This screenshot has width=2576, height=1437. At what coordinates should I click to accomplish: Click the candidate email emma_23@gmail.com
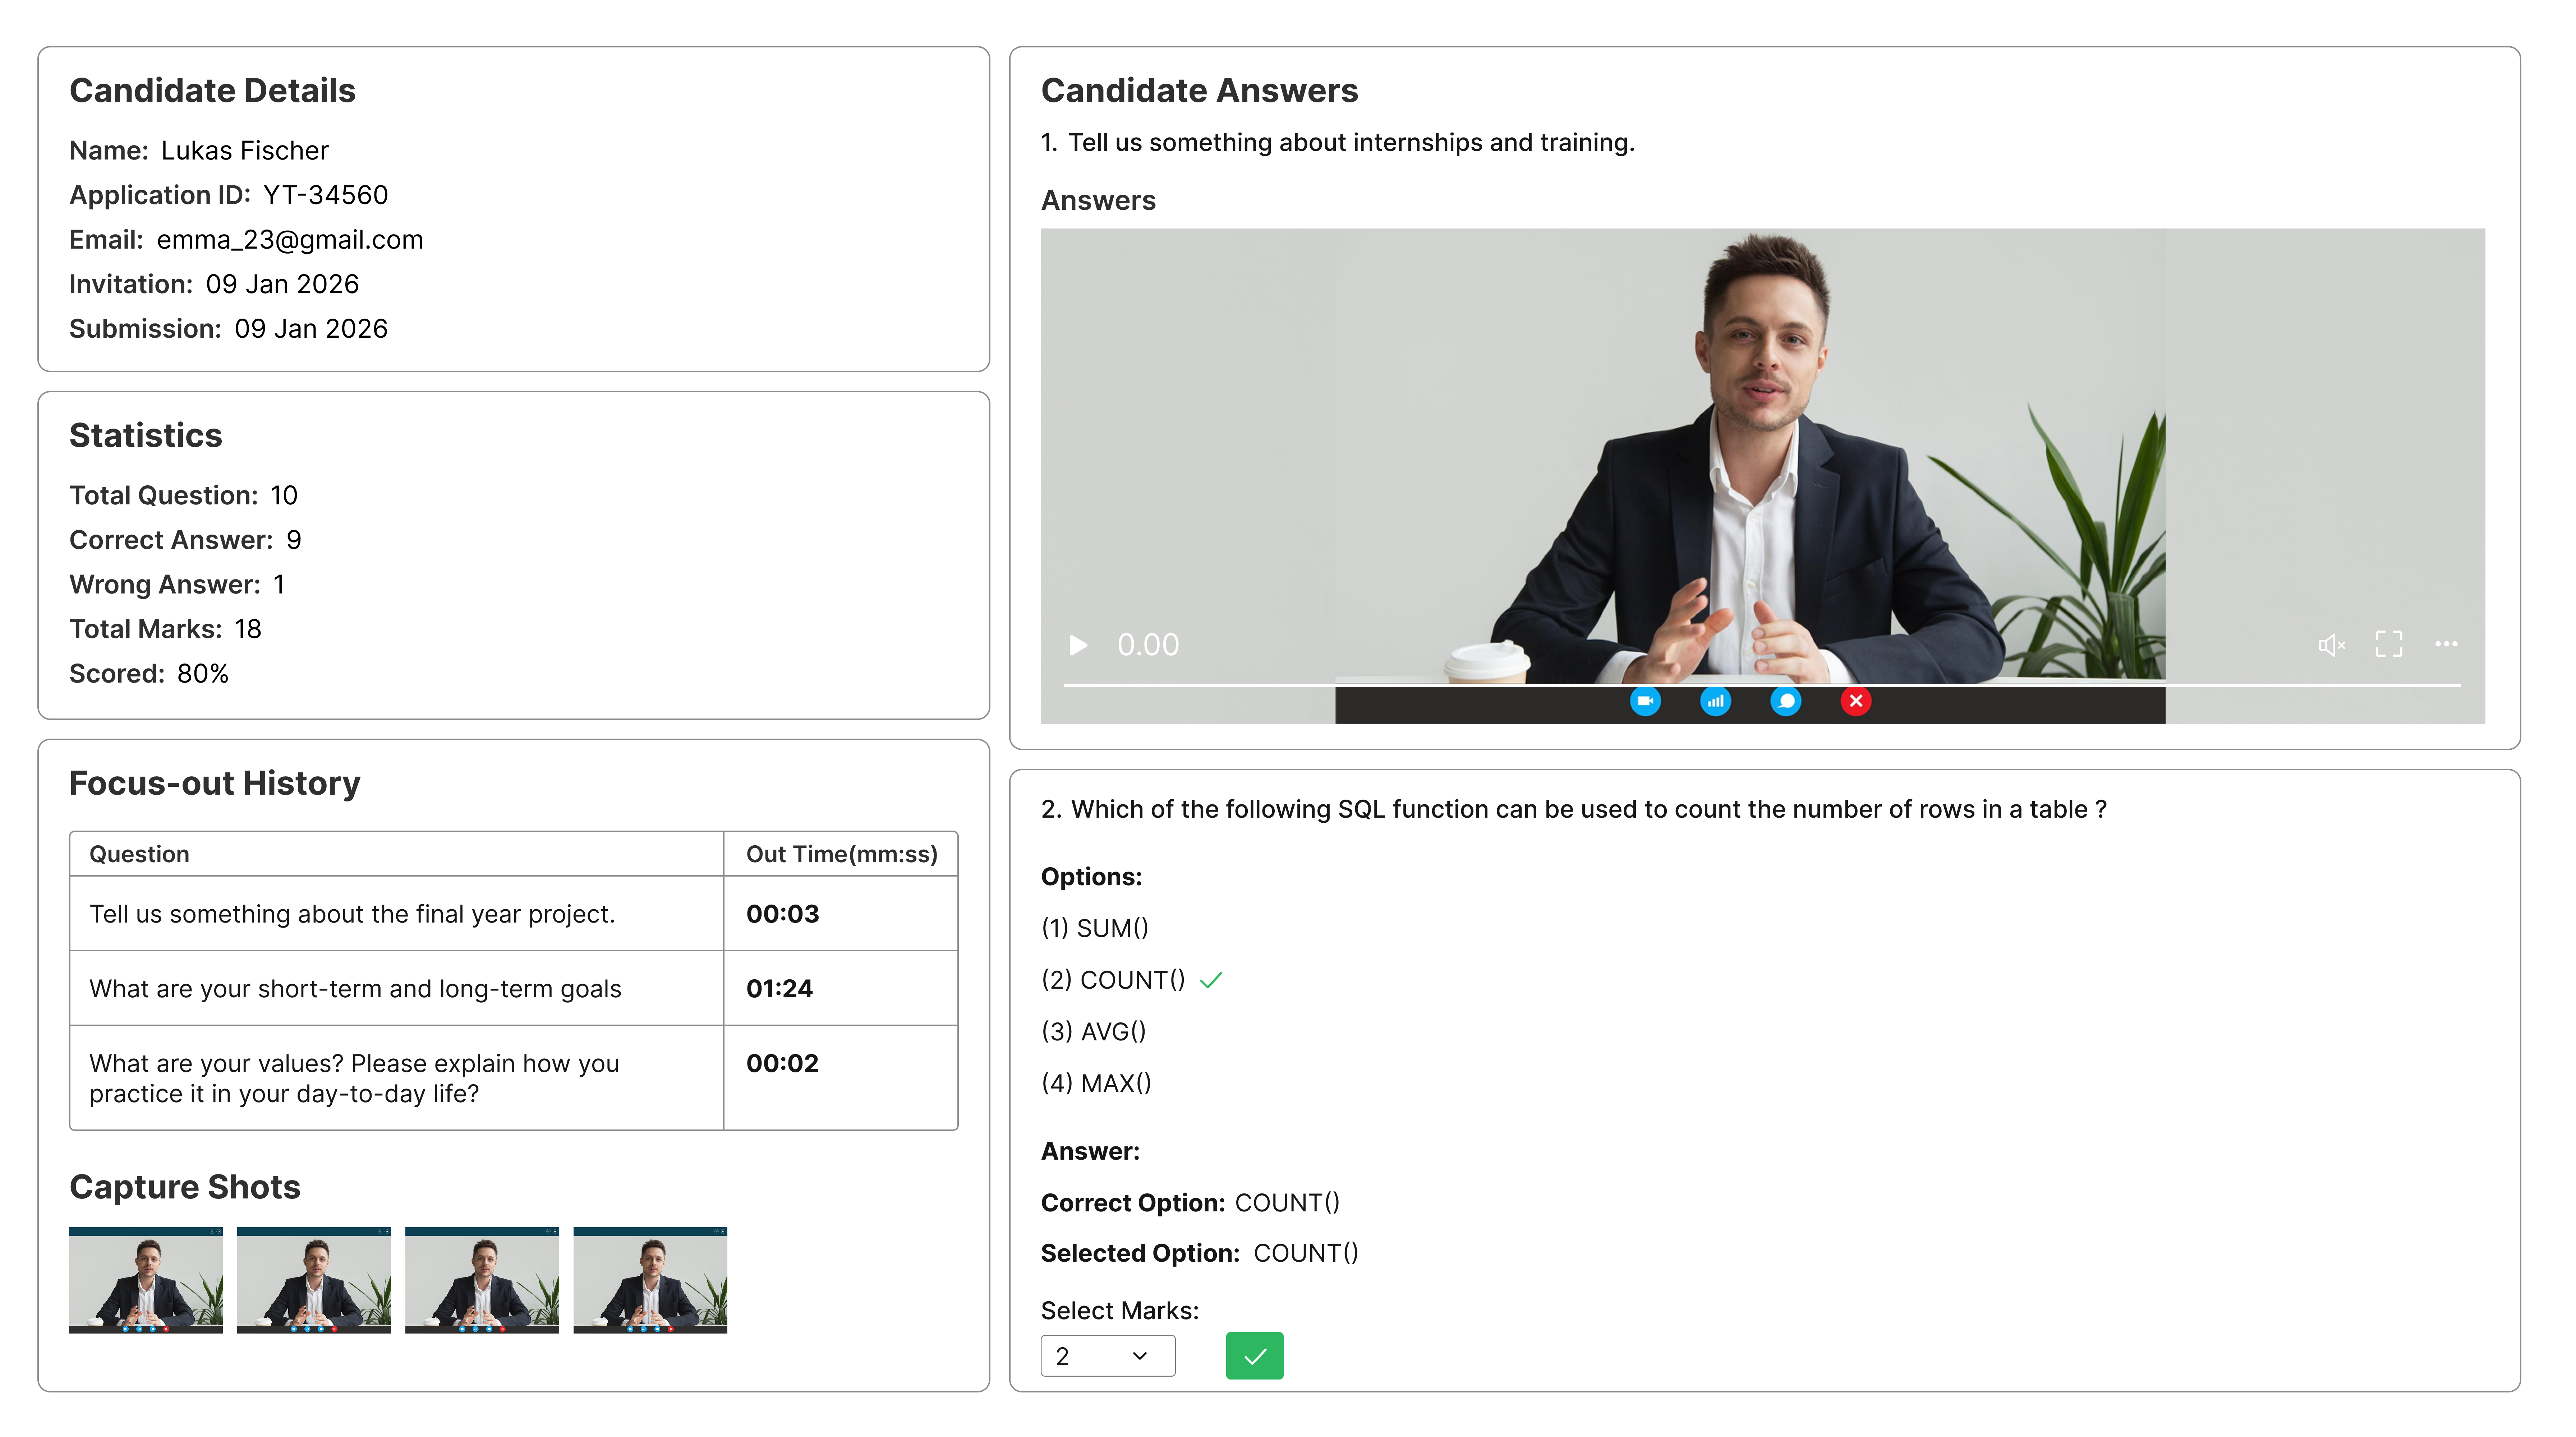pos(290,240)
